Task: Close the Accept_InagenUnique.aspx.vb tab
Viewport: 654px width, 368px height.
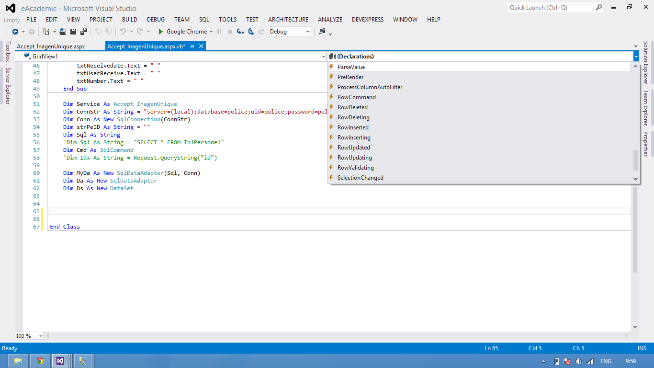Action: (x=201, y=46)
